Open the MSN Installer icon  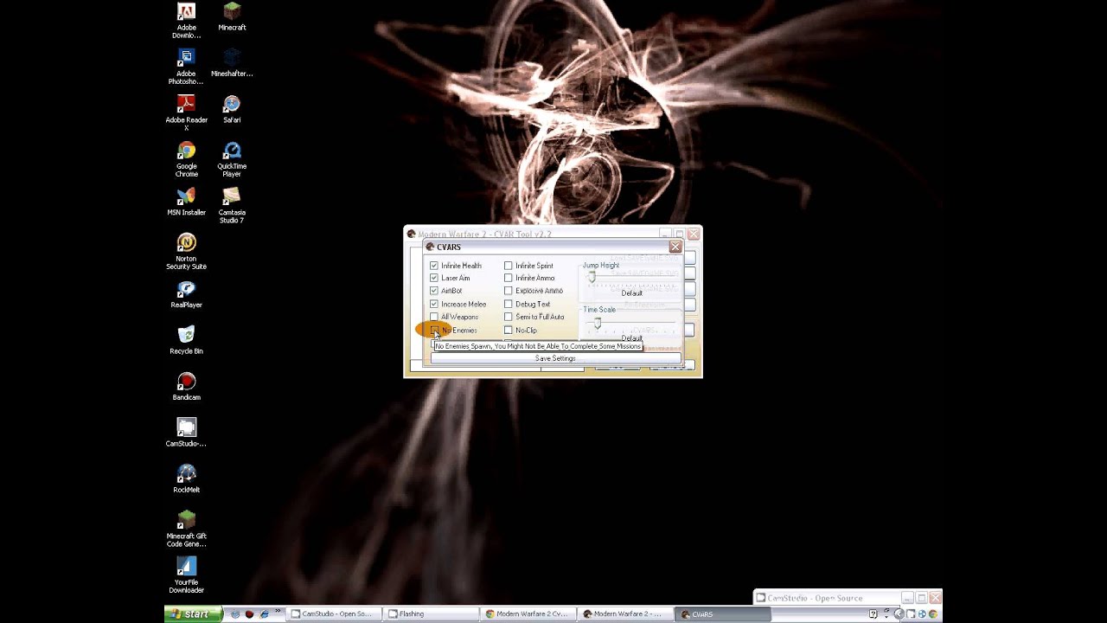coord(186,202)
